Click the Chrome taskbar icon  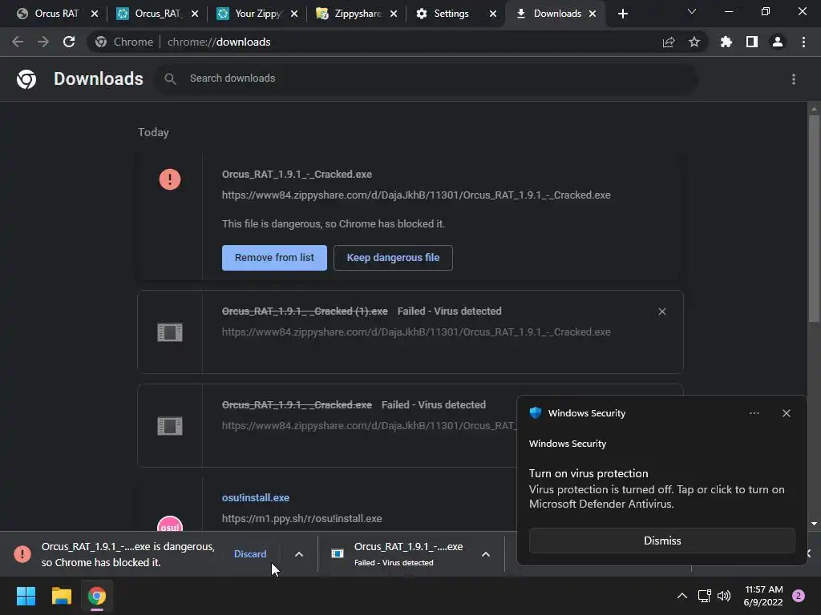coord(97,596)
